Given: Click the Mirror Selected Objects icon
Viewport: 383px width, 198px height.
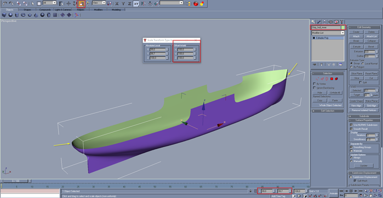Looking at the screenshot, I should 144,3.
